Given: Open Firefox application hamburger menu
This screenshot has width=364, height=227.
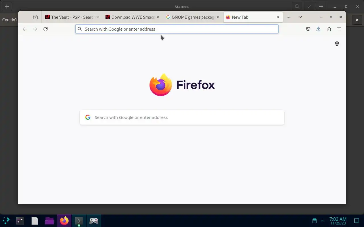Looking at the screenshot, I should [x=339, y=29].
